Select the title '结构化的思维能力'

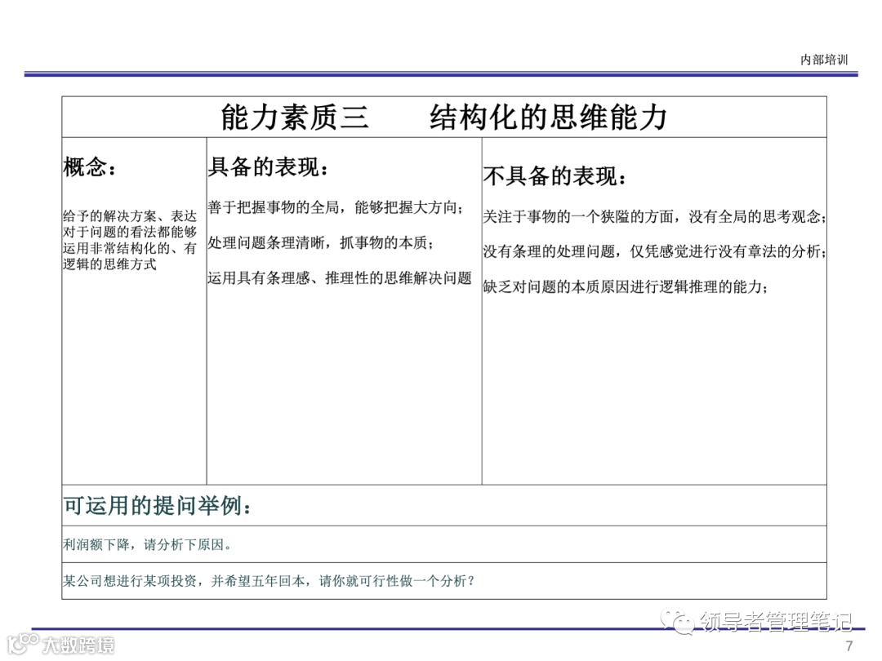click(549, 118)
